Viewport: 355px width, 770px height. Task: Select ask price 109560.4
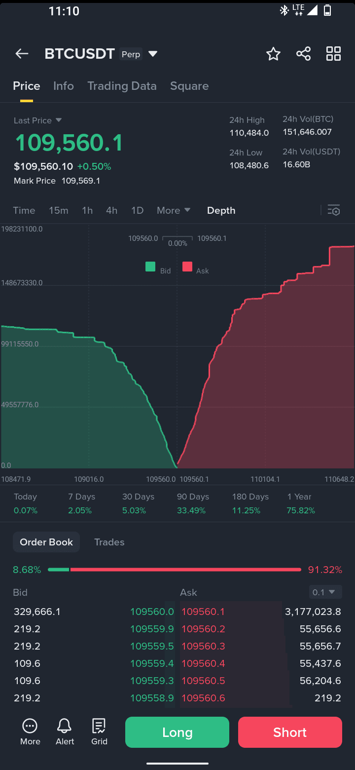[x=203, y=663]
